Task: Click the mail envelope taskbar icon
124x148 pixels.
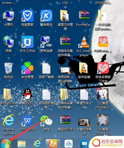Action: click(84, 144)
